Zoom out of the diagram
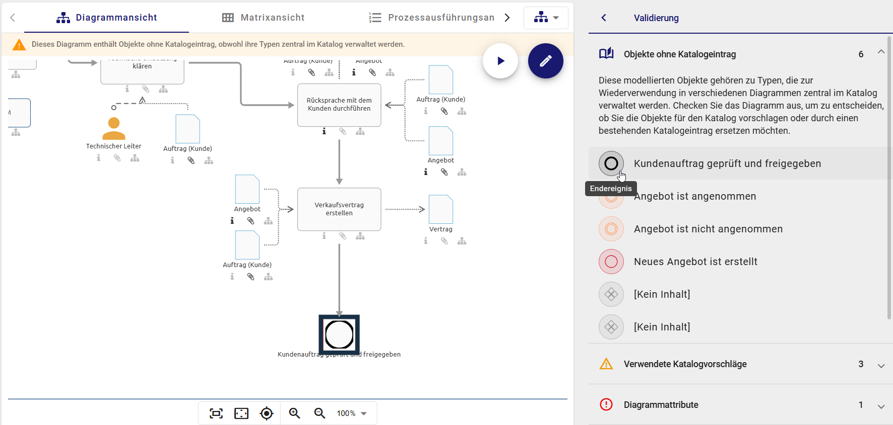Screen dimensions: 893x425 pyautogui.click(x=320, y=413)
